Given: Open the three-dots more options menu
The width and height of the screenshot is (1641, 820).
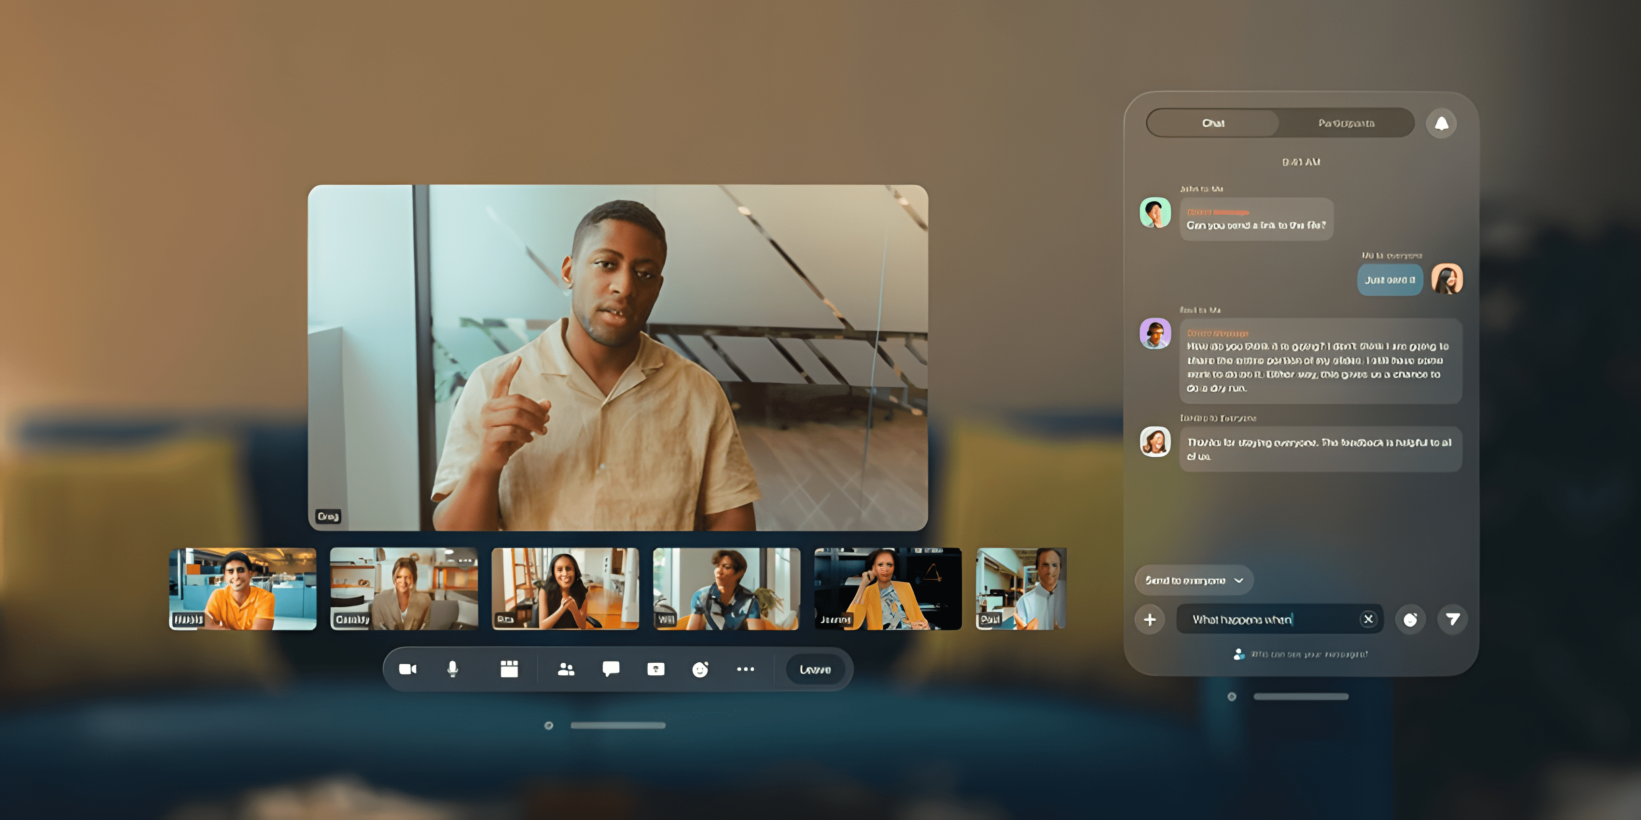Looking at the screenshot, I should pyautogui.click(x=745, y=669).
